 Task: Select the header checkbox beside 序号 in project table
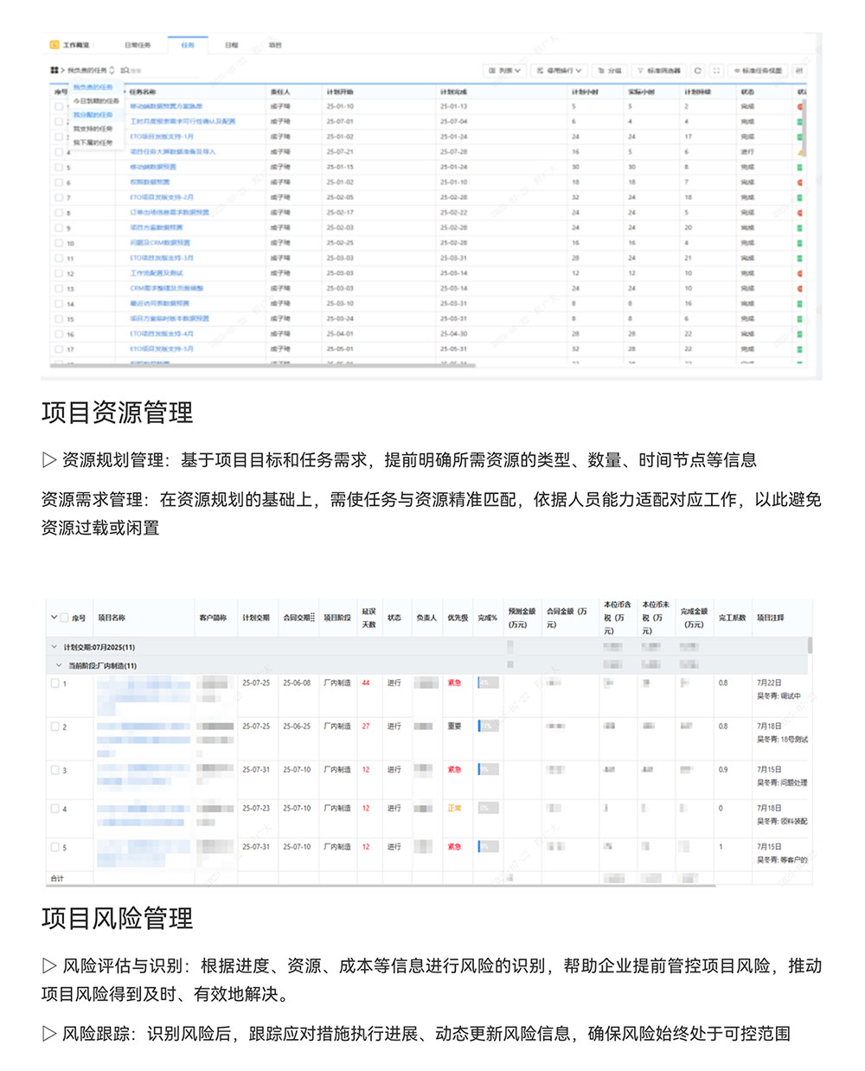[64, 618]
